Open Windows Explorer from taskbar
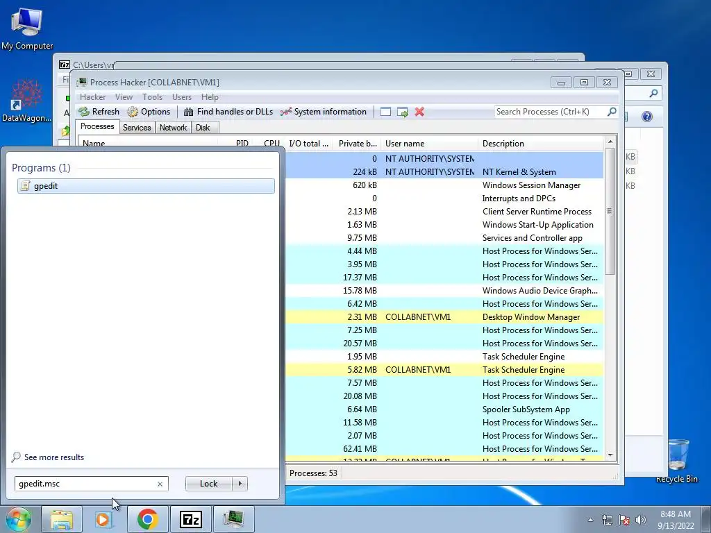The height and width of the screenshot is (533, 711). tap(62, 519)
